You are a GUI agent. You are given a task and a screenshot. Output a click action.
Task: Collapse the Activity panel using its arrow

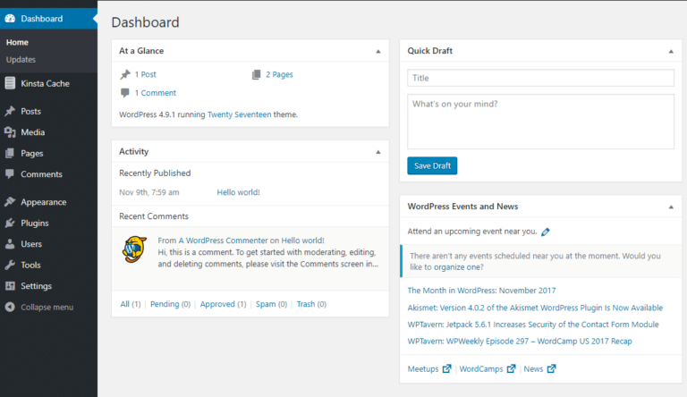(378, 152)
